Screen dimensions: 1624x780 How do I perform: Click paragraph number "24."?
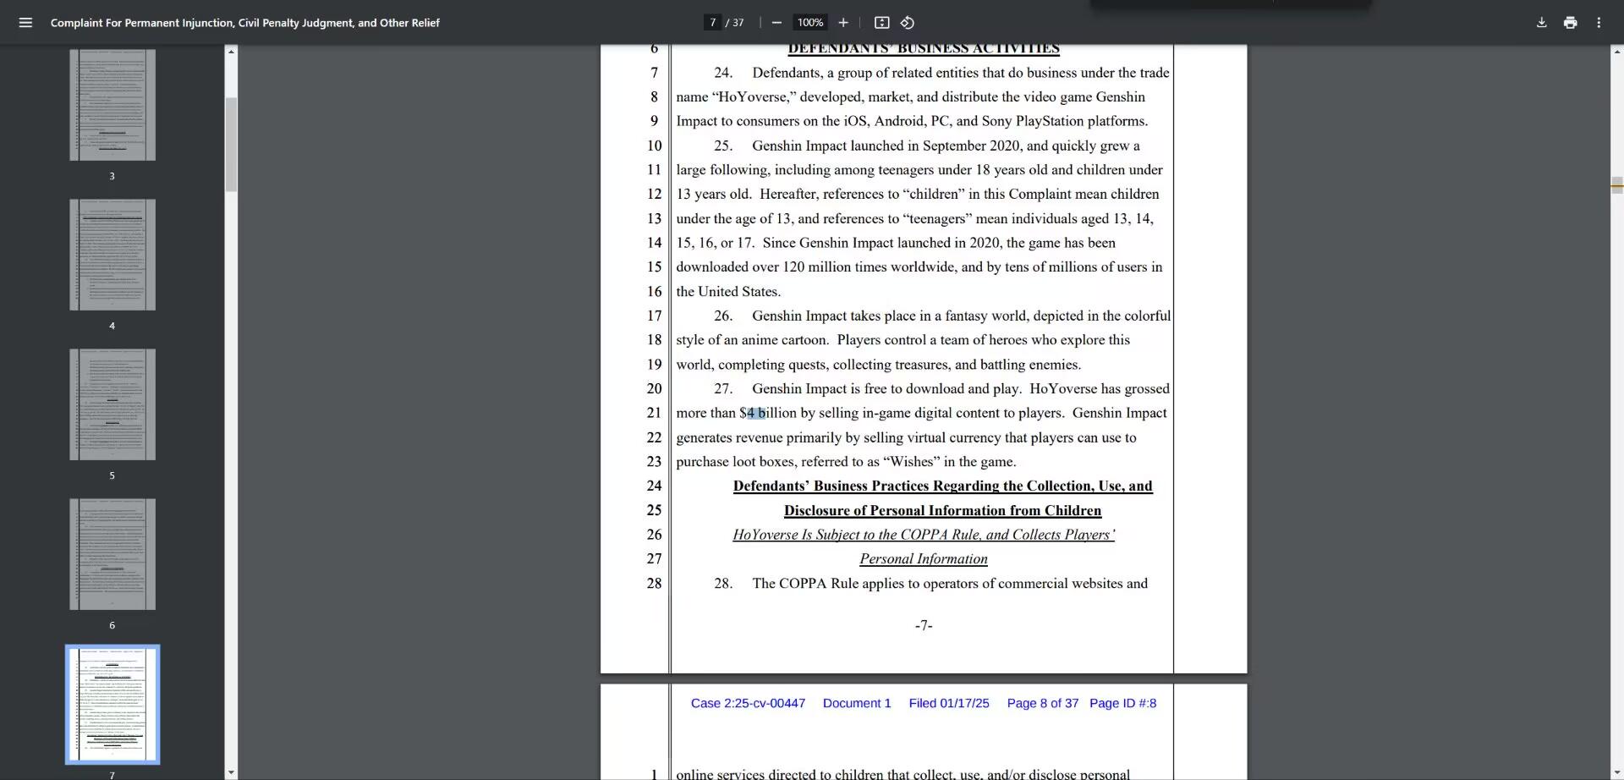tap(723, 73)
